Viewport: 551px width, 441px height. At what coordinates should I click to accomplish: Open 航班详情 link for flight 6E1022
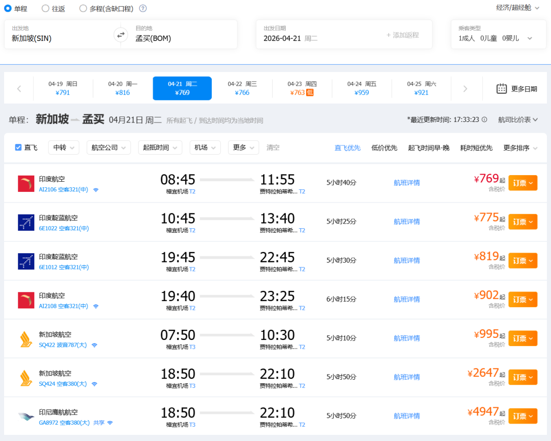coord(407,222)
